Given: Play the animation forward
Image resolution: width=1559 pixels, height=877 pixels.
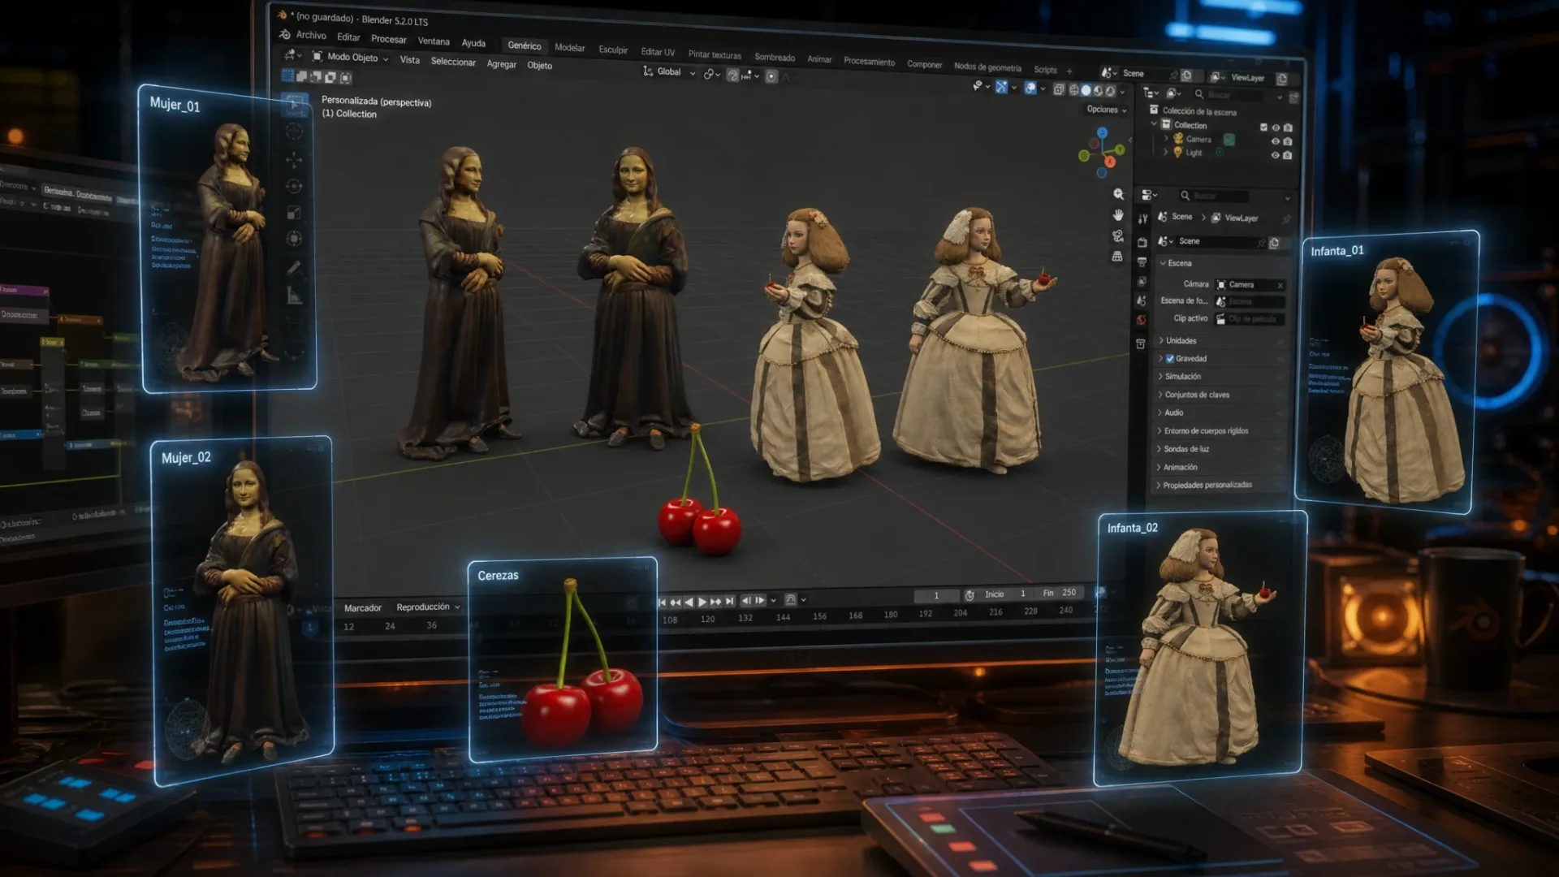Looking at the screenshot, I should [702, 602].
